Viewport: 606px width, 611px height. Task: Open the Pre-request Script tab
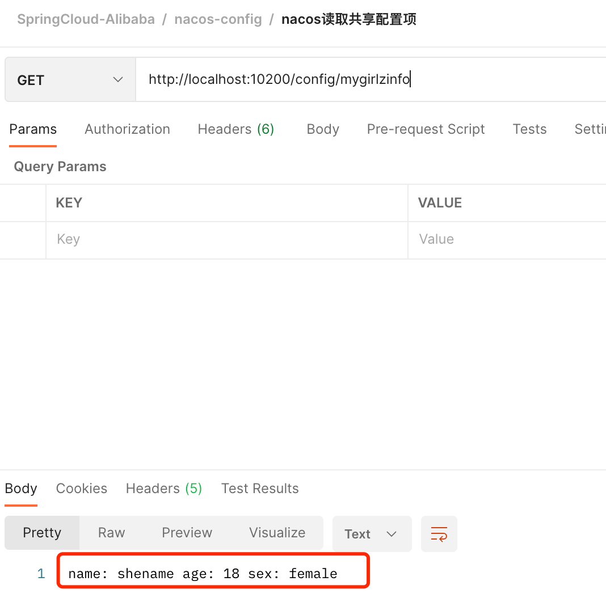426,129
